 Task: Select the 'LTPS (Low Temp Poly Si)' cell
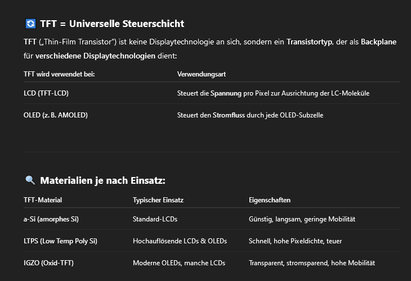[x=60, y=241]
